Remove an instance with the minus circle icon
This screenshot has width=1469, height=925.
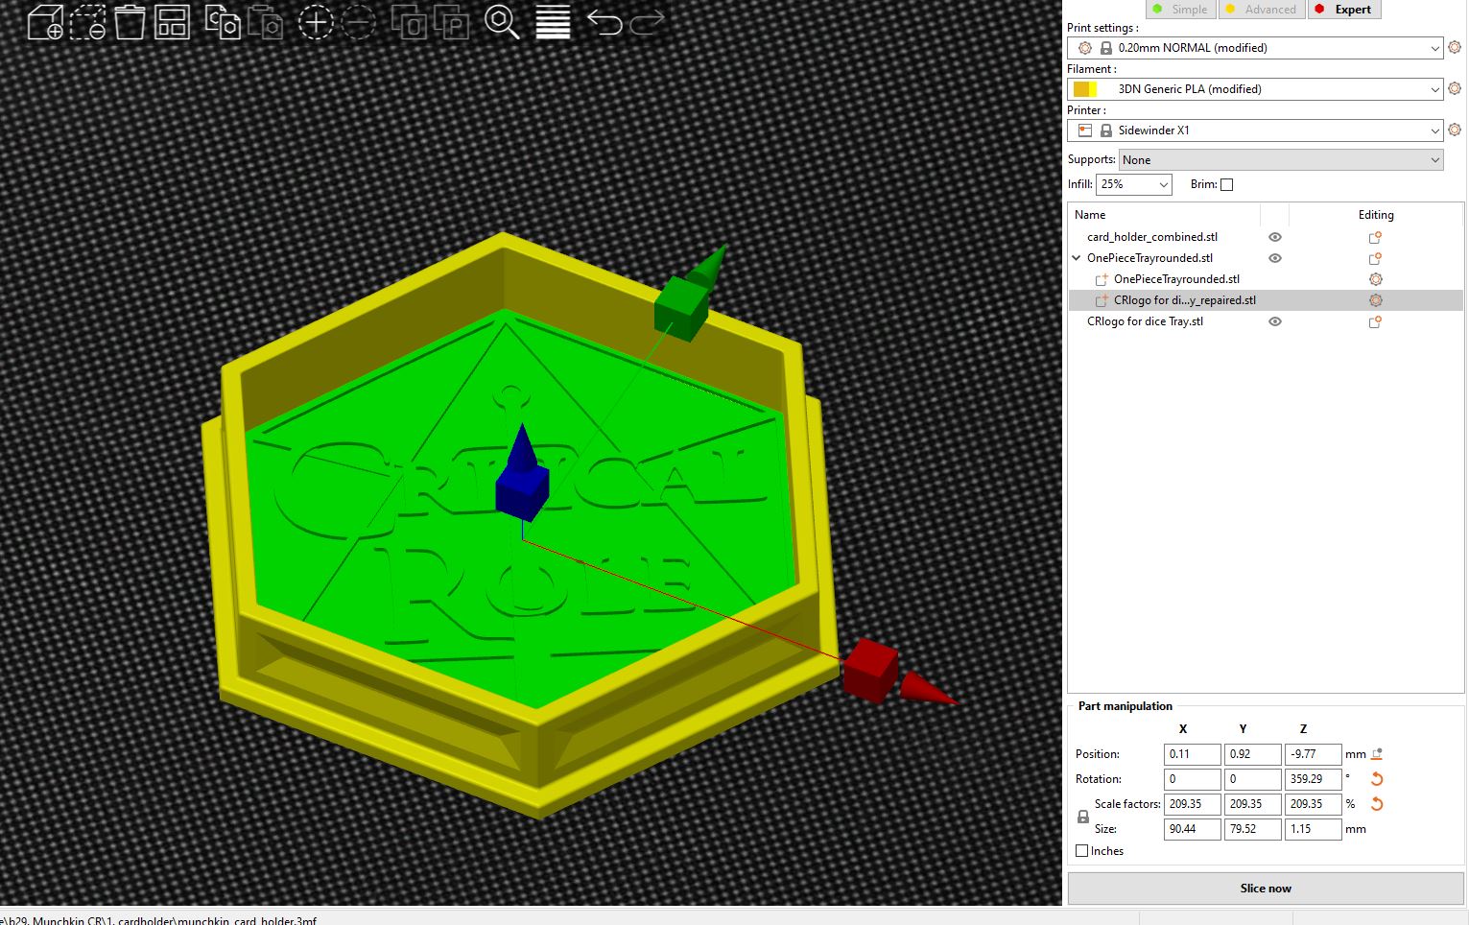pos(358,22)
